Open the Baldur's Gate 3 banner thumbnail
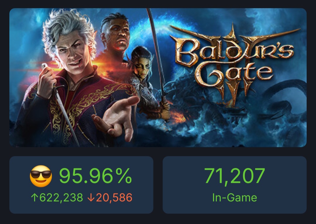316x224 pixels. (x=158, y=79)
